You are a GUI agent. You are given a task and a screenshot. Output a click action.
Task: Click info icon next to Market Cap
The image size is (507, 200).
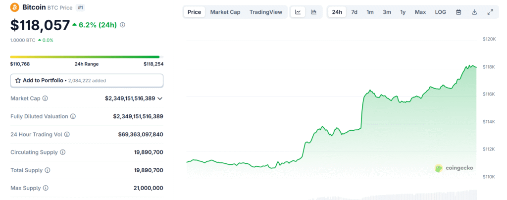click(45, 99)
